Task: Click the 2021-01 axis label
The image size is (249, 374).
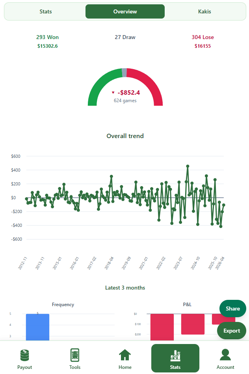Action: click(143, 263)
